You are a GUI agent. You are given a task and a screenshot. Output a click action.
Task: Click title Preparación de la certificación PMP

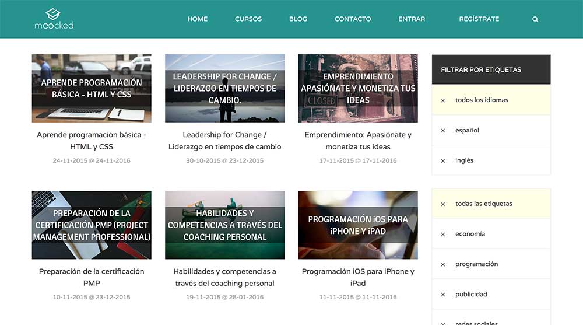pos(92,277)
